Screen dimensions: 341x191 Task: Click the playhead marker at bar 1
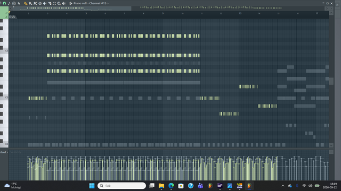click(10, 13)
